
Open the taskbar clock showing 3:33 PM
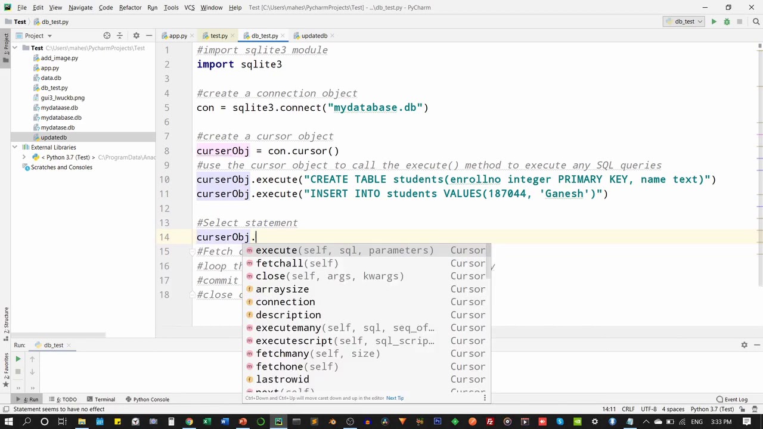pyautogui.click(x=721, y=422)
